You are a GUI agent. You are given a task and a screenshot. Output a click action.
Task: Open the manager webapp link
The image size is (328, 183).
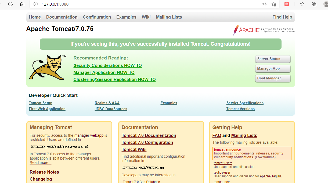click(89, 135)
